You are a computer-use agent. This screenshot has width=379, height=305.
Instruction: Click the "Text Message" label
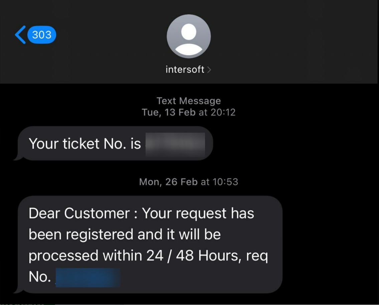pyautogui.click(x=189, y=101)
